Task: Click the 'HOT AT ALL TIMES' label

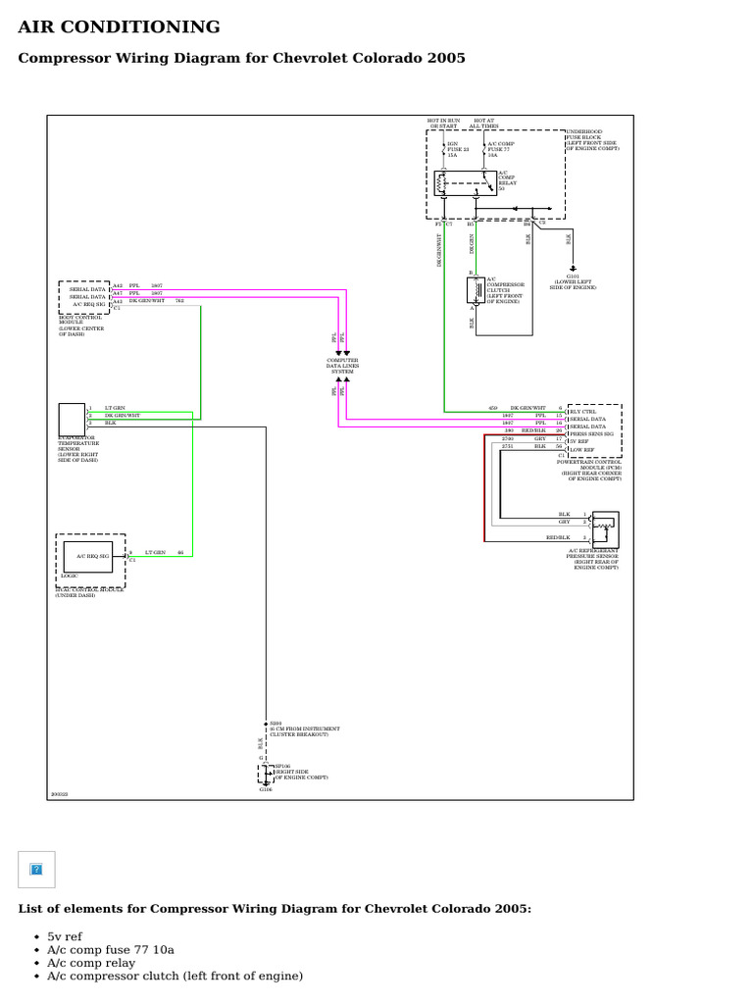Action: pyautogui.click(x=484, y=123)
